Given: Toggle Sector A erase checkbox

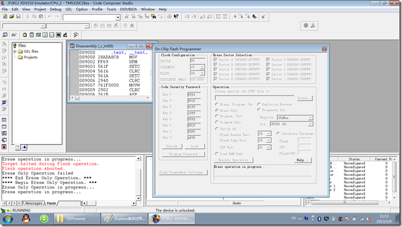Looking at the screenshot, I should 215,60.
